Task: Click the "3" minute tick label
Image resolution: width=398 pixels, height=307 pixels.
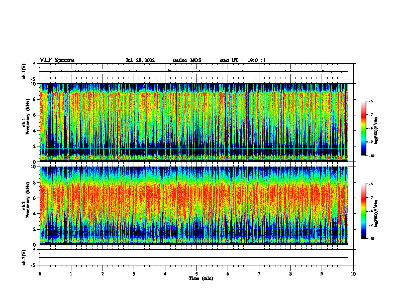Action: pos(134,274)
